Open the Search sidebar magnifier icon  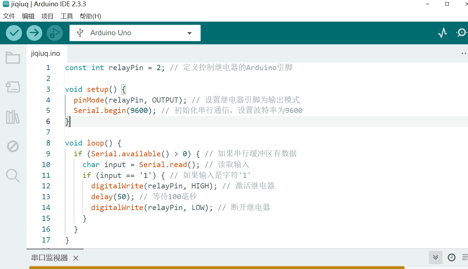click(13, 175)
